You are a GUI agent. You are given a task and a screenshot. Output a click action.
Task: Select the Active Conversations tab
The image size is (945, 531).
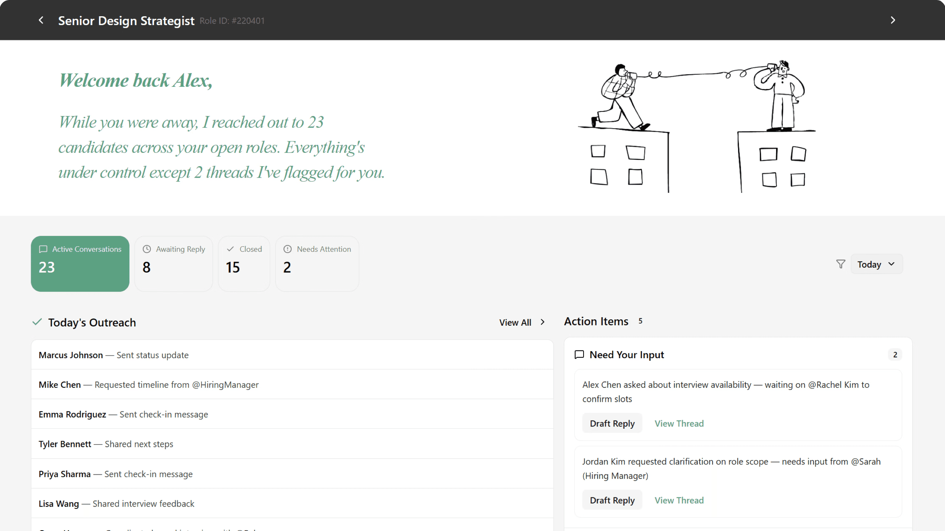(x=80, y=264)
